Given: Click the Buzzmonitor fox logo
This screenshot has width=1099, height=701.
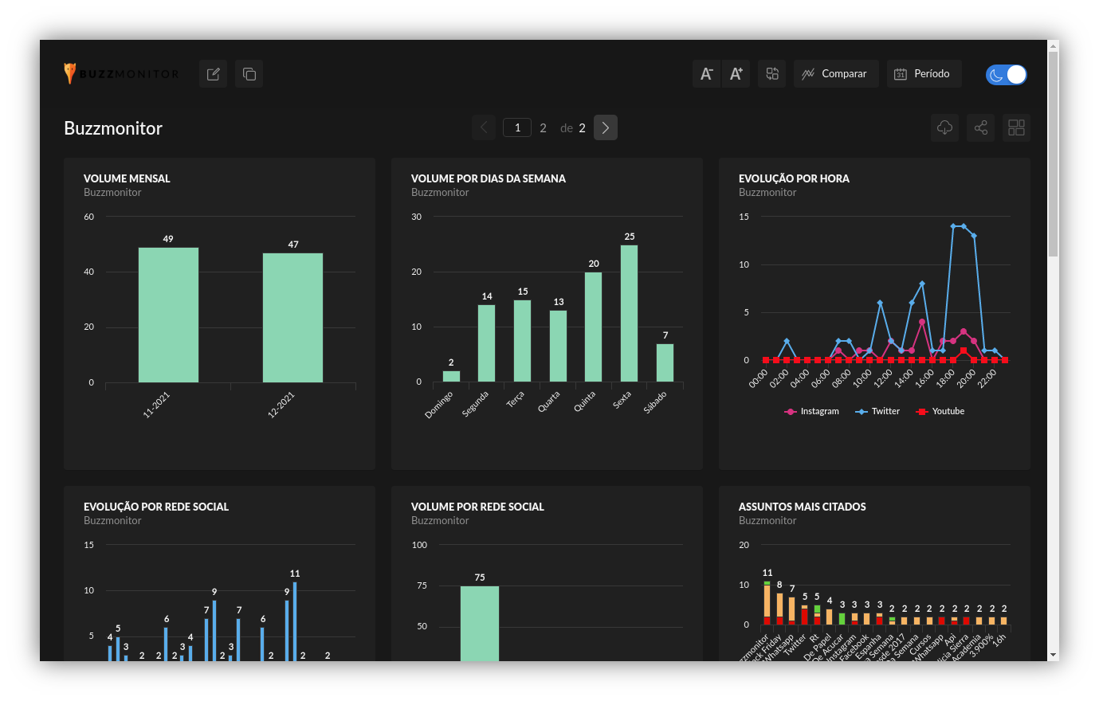Looking at the screenshot, I should (x=70, y=73).
